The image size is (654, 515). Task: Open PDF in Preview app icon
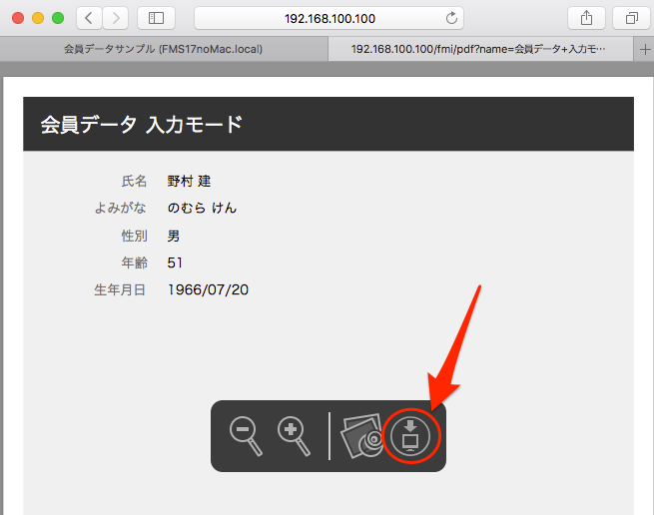coord(361,436)
